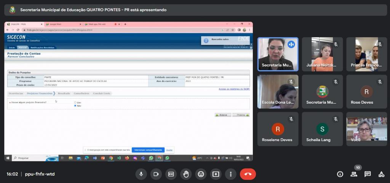
Task: Click the 'Acesse os relatórios do SiGPC' link
Action: 234,89
